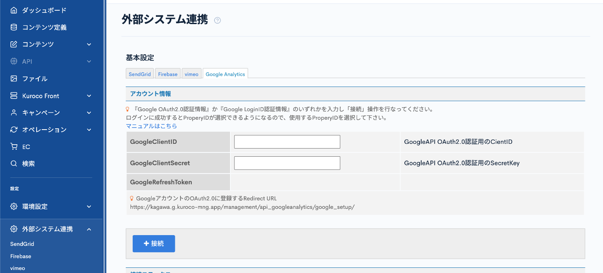This screenshot has height=273, width=603.
Task: Open EC menu item
Action: [26, 147]
